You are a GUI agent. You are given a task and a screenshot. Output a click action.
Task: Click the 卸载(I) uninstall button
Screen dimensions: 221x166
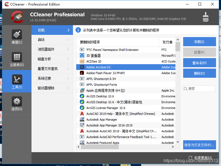tap(199, 42)
